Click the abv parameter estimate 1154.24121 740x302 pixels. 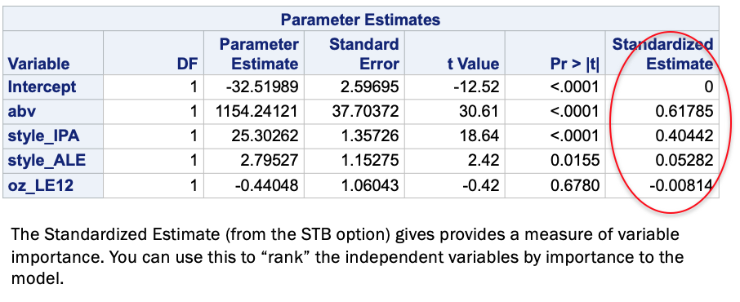click(256, 112)
